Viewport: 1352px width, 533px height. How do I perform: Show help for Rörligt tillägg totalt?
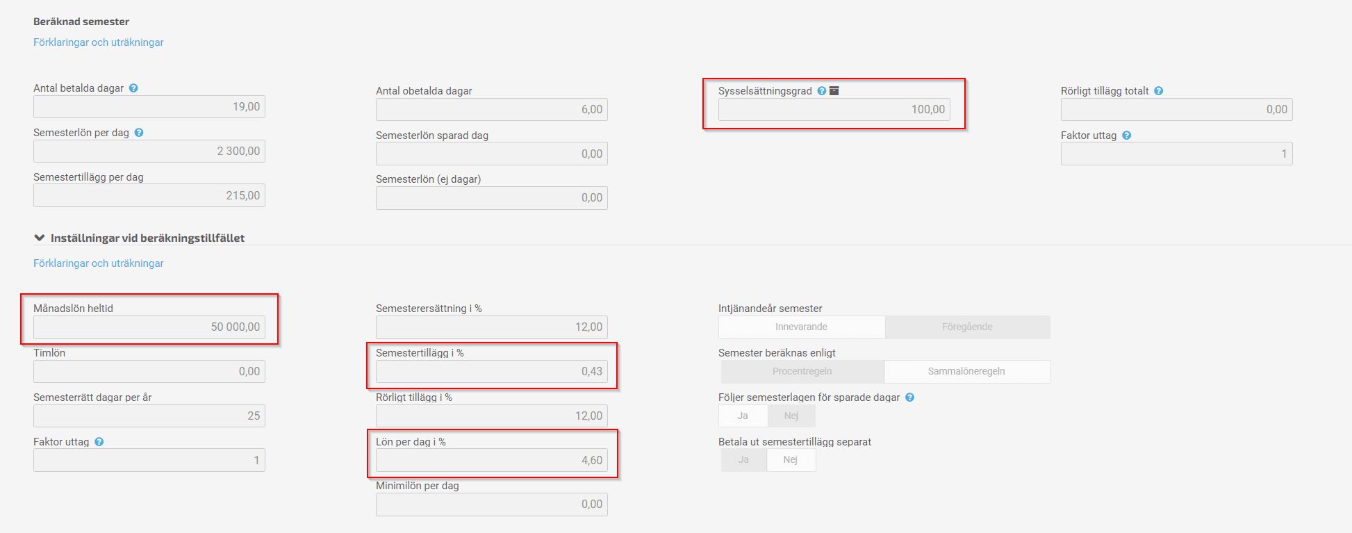coord(1159,91)
